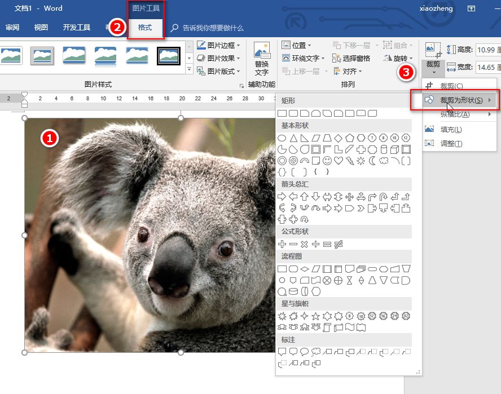This screenshot has height=394, width=501.
Task: Click the 高度 height input field
Action: 487,50
